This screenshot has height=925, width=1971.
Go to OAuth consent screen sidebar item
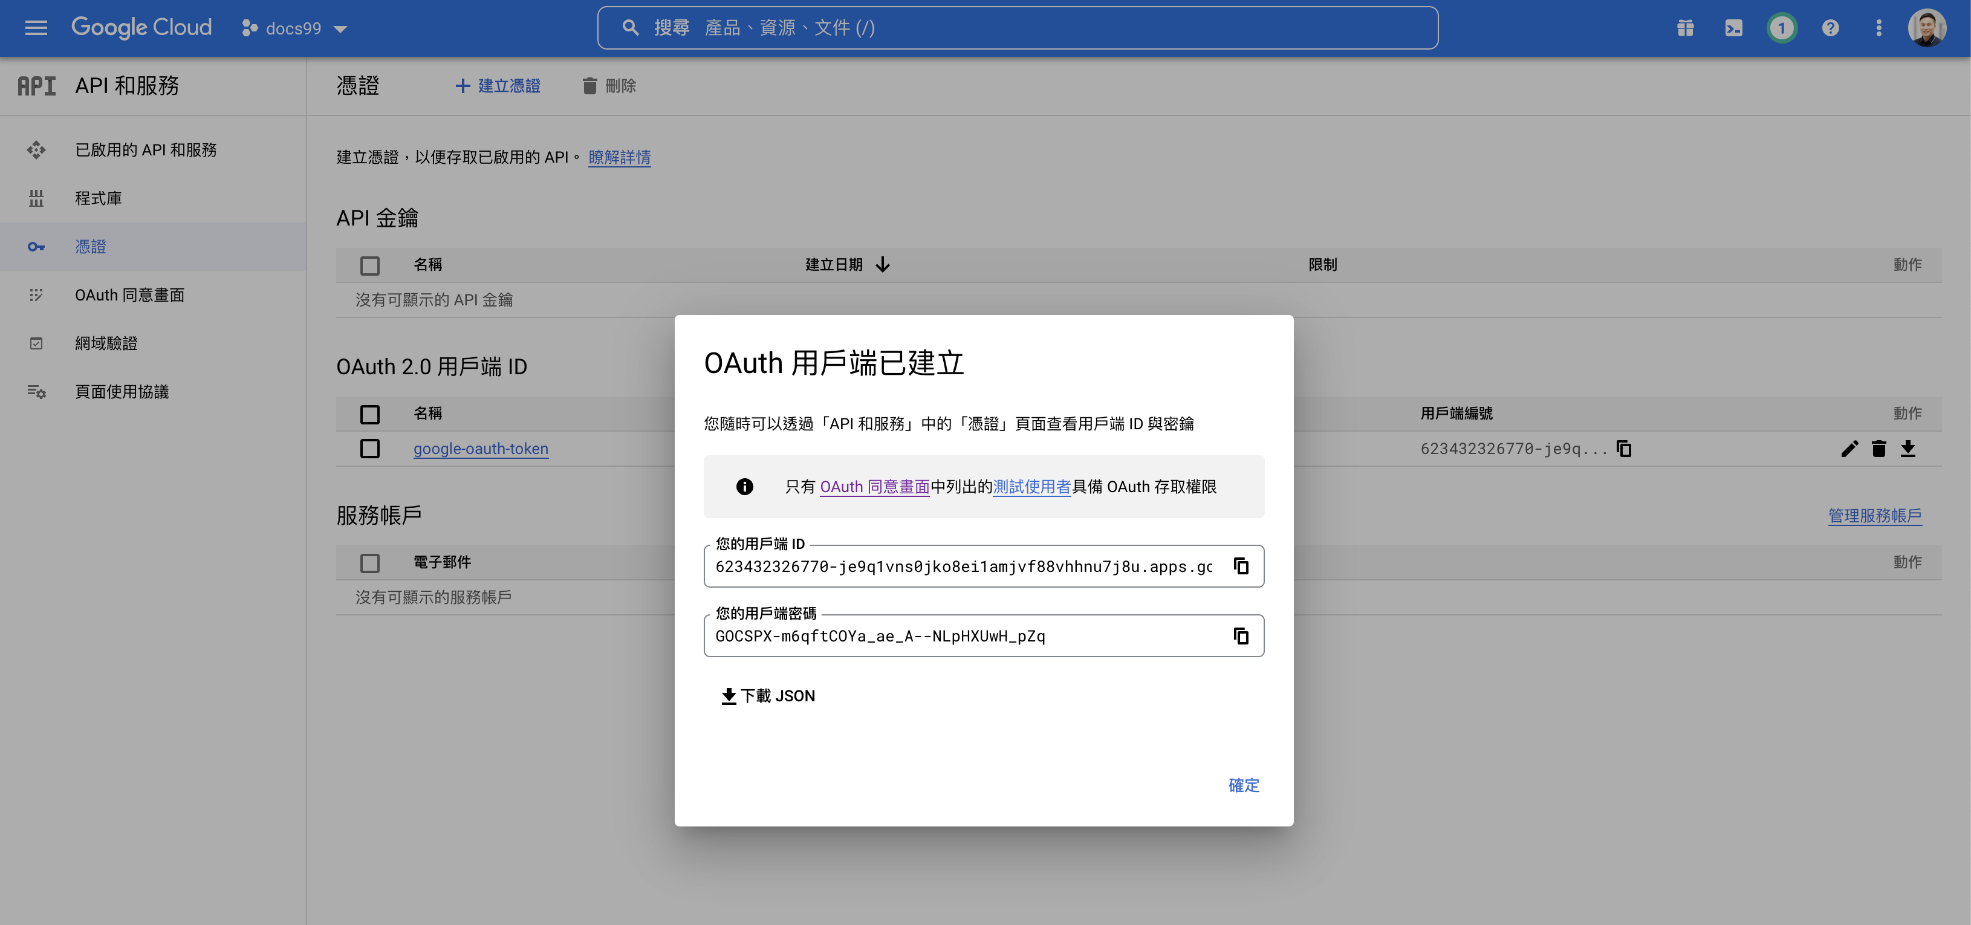coord(129,295)
